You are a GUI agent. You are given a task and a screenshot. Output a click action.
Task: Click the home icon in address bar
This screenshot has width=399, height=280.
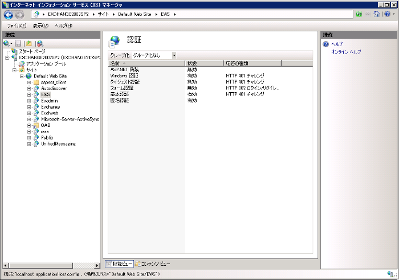(x=376, y=14)
